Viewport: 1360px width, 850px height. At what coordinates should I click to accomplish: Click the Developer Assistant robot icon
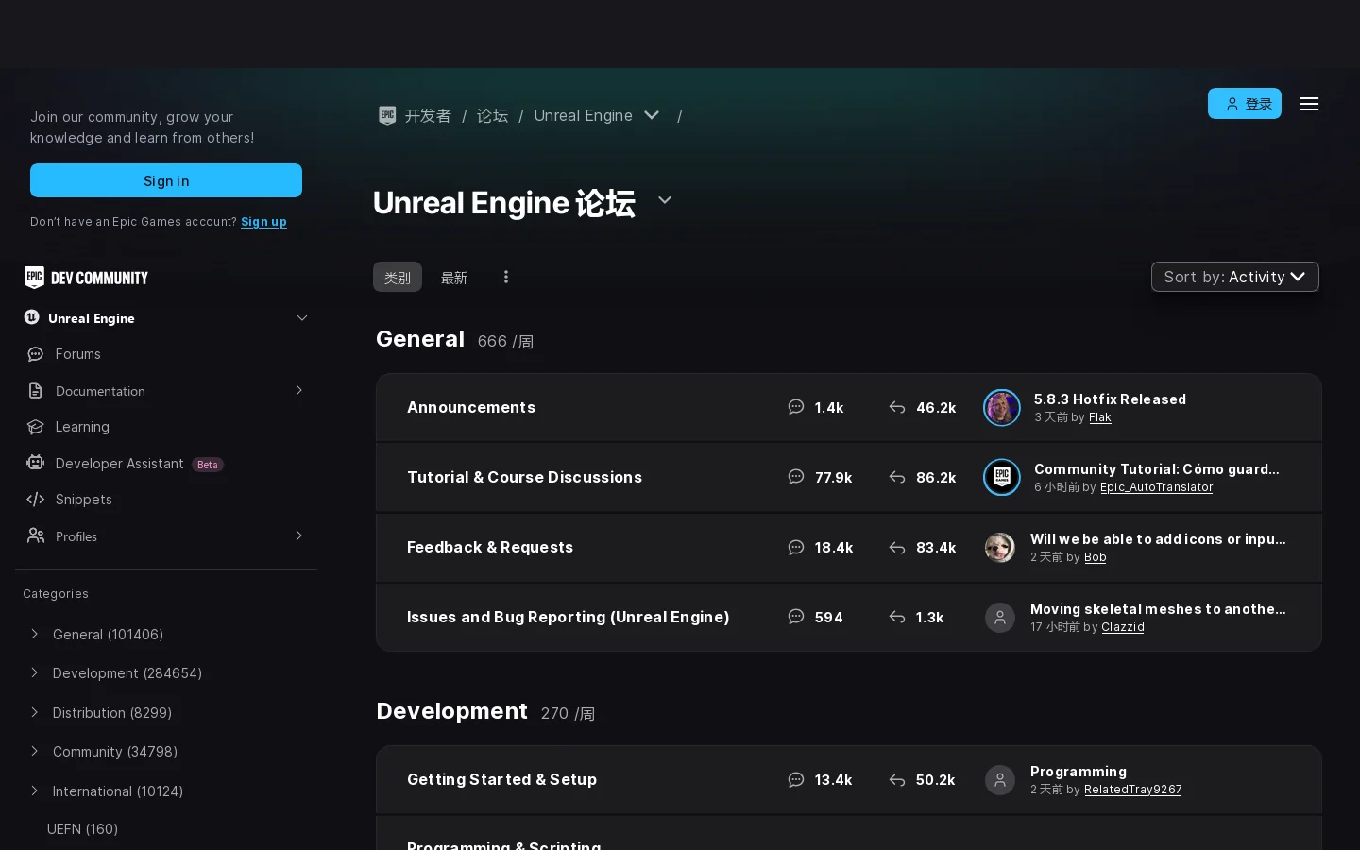36,463
